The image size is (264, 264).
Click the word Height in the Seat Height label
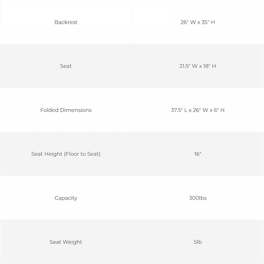click(53, 154)
